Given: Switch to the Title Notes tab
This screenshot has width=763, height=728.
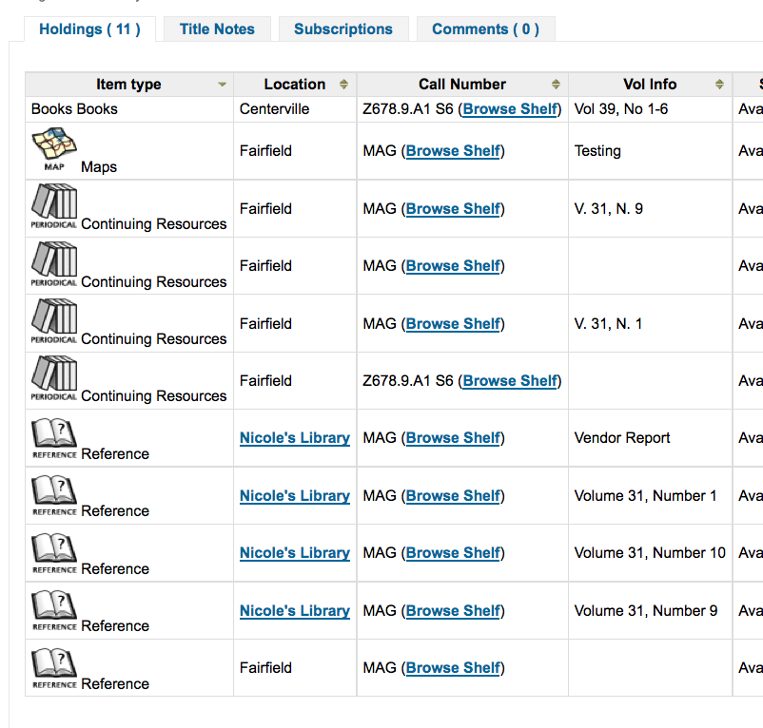Looking at the screenshot, I should (x=217, y=29).
